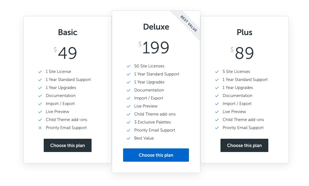
Task: Click checkmark next to Deluxe Best Value item
Action: click(128, 138)
